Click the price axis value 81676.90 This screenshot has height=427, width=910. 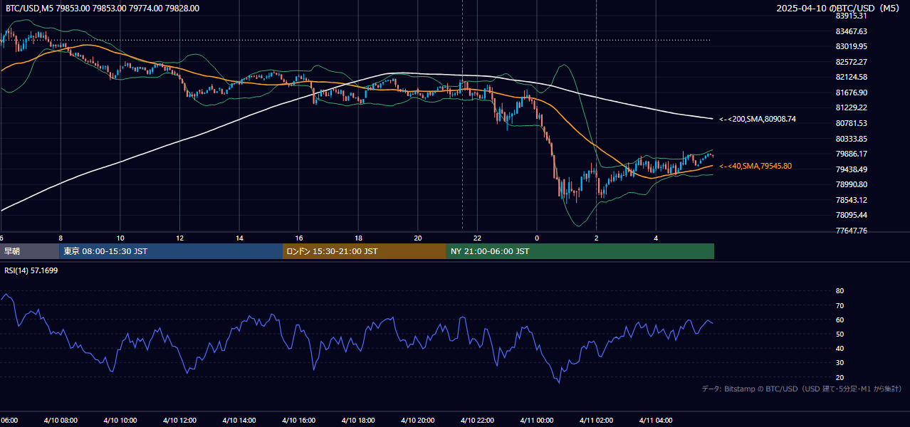pos(851,93)
